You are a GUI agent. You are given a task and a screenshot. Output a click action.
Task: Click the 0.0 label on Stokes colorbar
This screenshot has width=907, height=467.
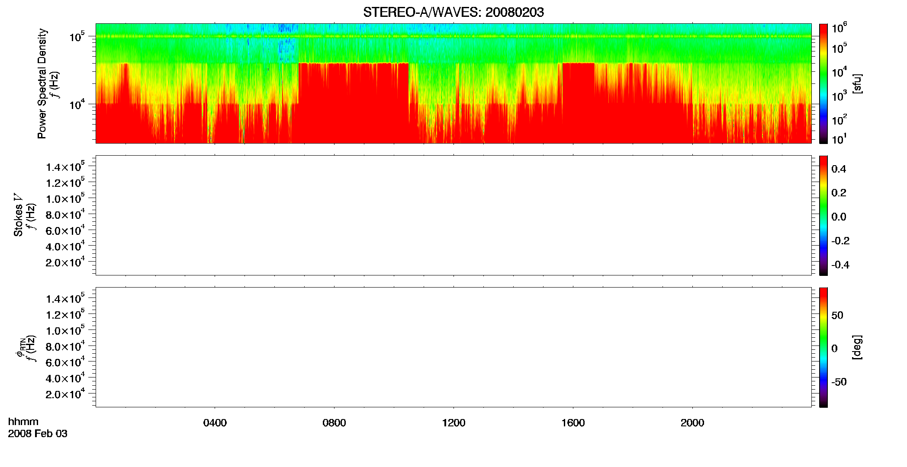(x=839, y=217)
